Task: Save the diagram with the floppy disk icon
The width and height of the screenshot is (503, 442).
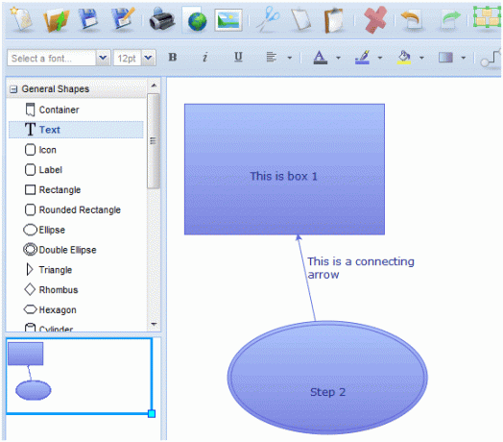Action: click(x=89, y=19)
